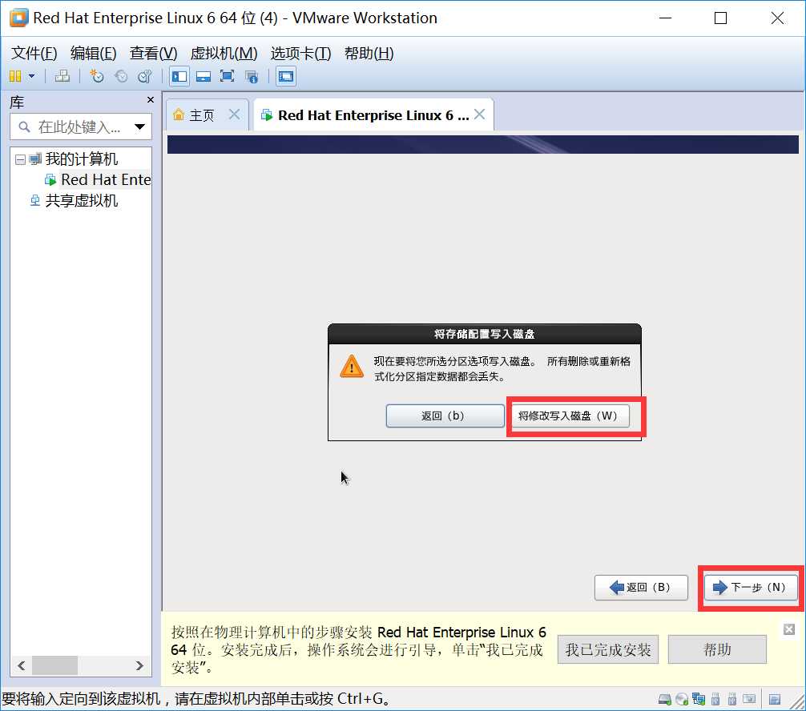Select 共享虚拟机 in the library tree

(x=81, y=200)
